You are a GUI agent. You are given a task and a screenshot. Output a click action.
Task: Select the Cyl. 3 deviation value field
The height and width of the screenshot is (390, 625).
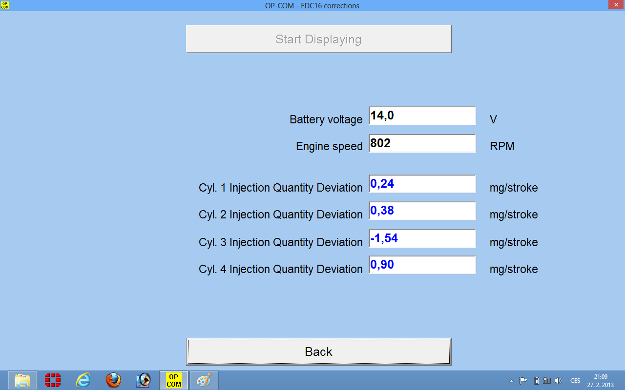pyautogui.click(x=422, y=238)
